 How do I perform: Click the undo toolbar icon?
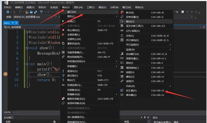tap(41, 12)
